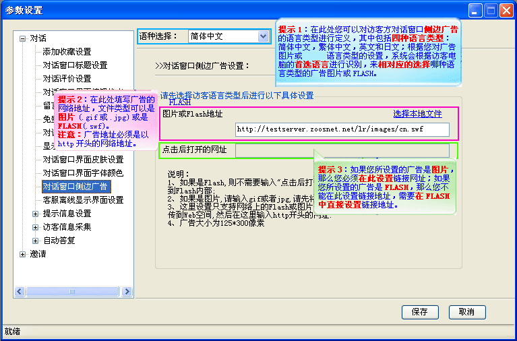Select 添加收藏设置 in the tree
Image resolution: width=517 pixels, height=341 pixels.
click(x=67, y=52)
